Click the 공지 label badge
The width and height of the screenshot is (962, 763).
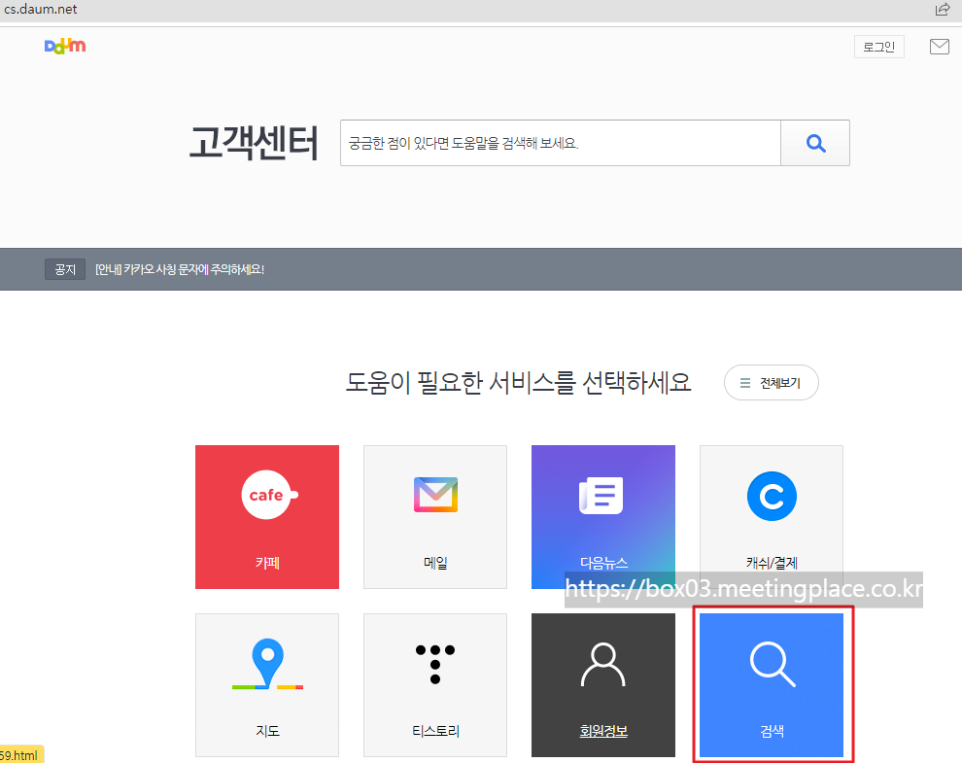65,269
